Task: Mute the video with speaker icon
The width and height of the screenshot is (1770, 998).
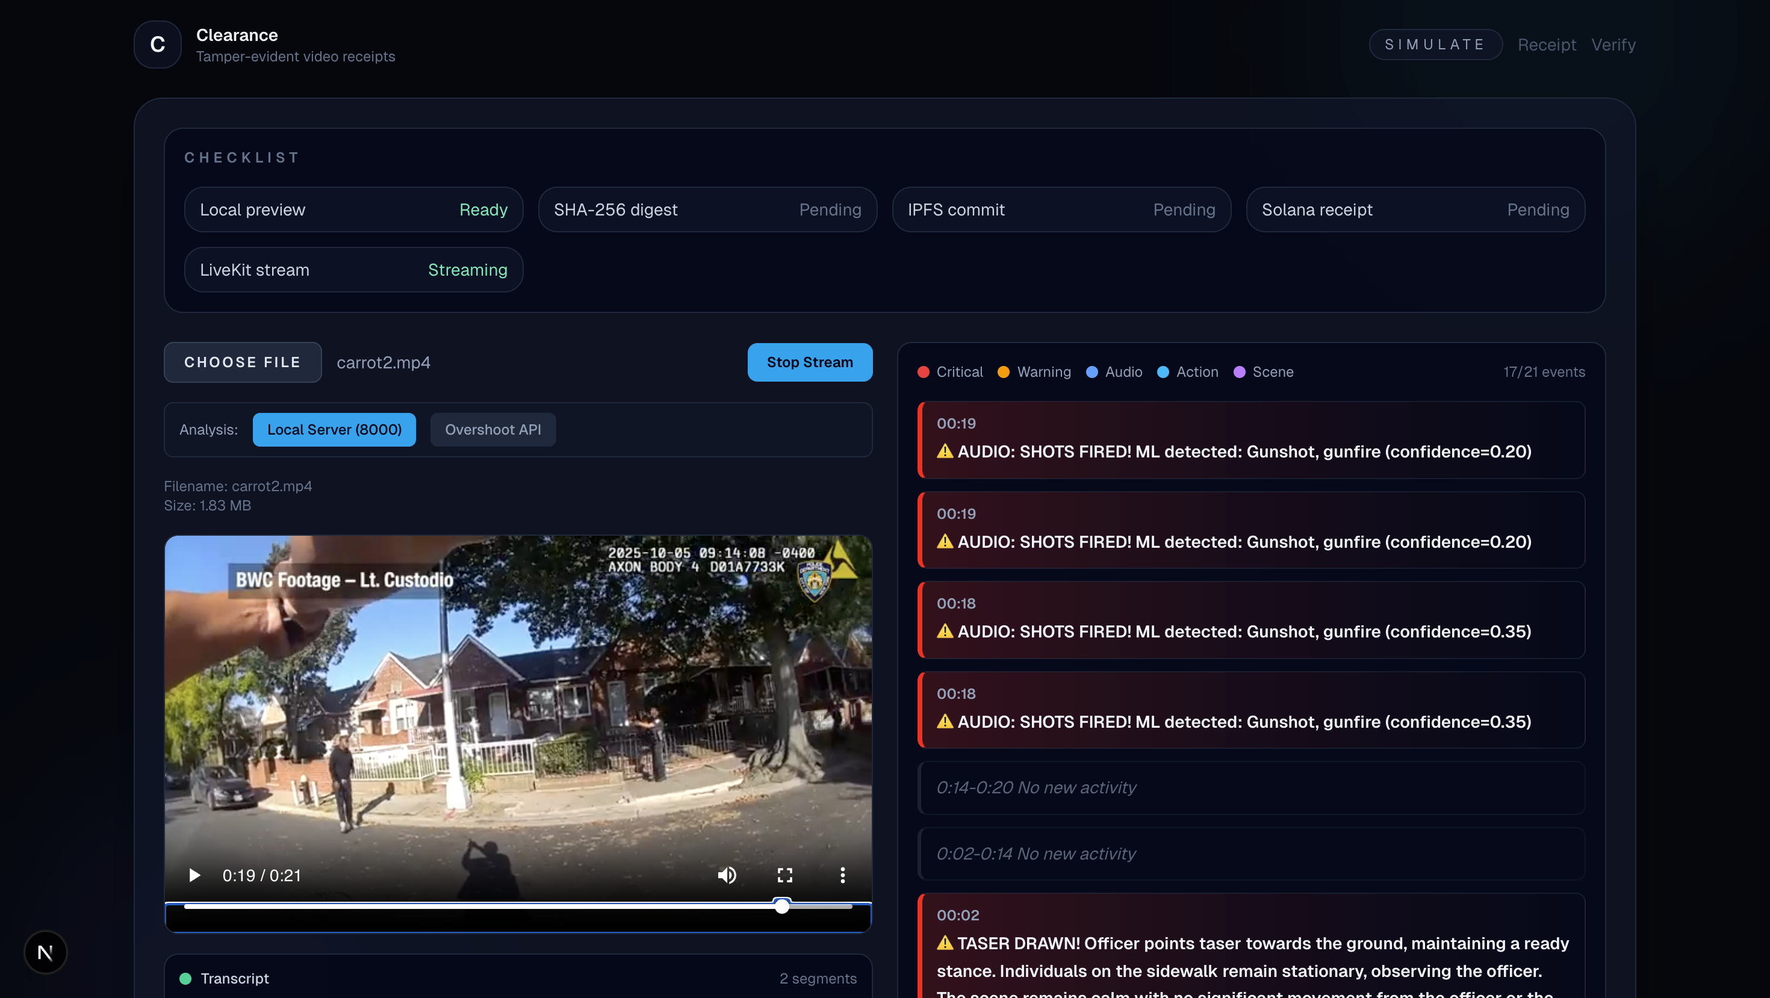Action: click(x=727, y=875)
